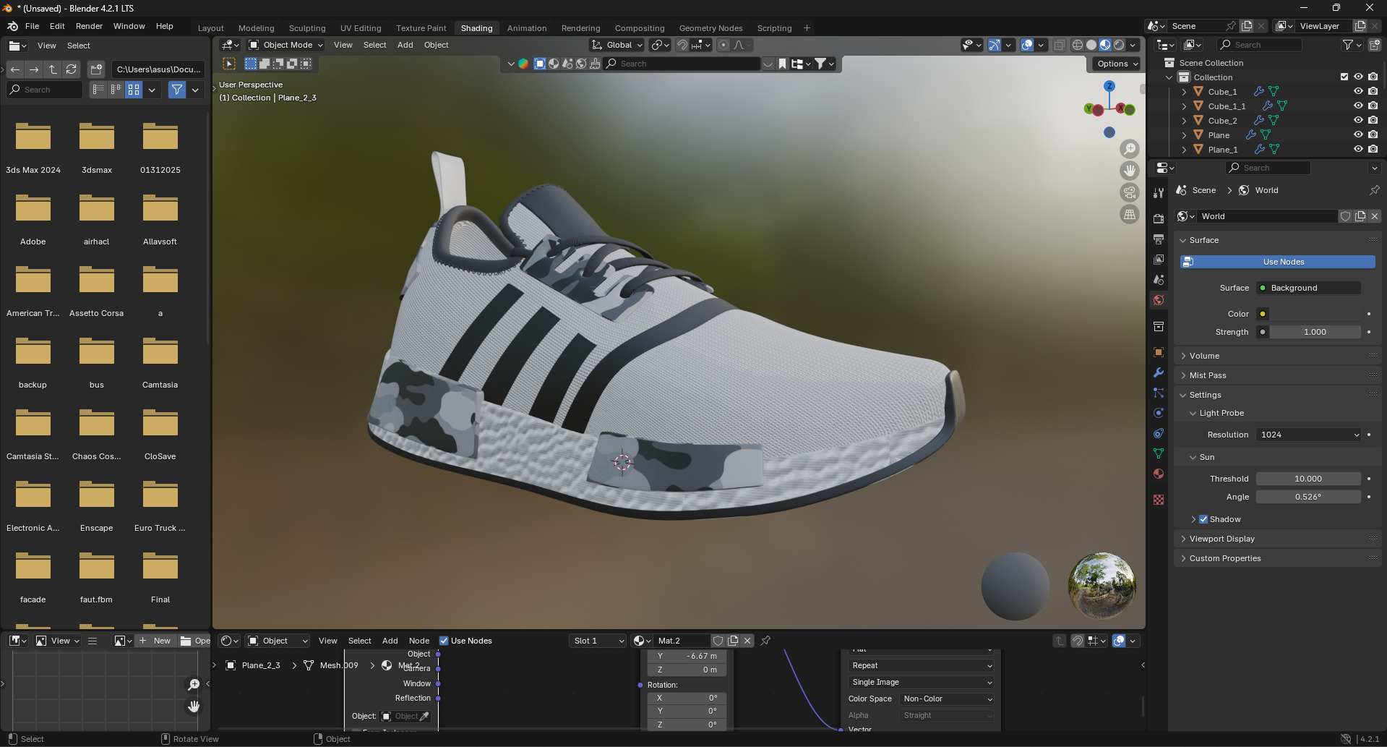This screenshot has height=747, width=1387.
Task: Toggle Use Nodes checkbox in shader editor
Action: pos(444,641)
